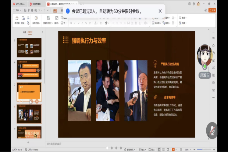Viewport: 228px width, 152px height.
Task: Unmute the floating microphone button
Action: [x=212, y=130]
